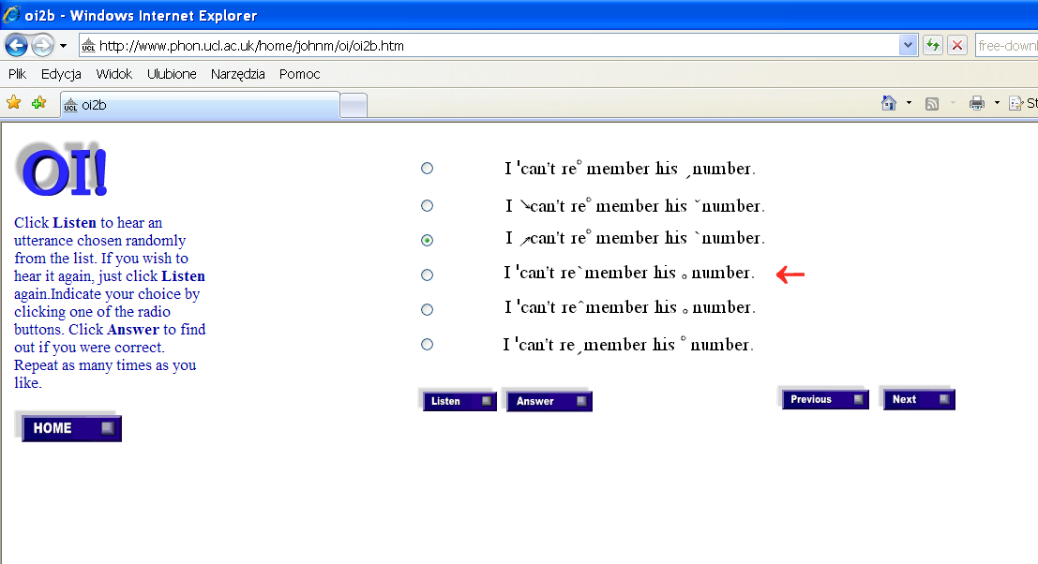Image resolution: width=1038 pixels, height=564 pixels.
Task: Click first sentence text "I 'can't remember his number."
Action: click(x=629, y=169)
